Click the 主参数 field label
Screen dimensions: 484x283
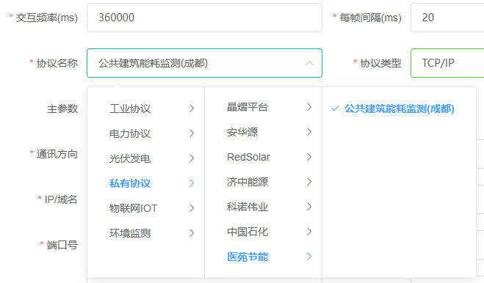[62, 109]
